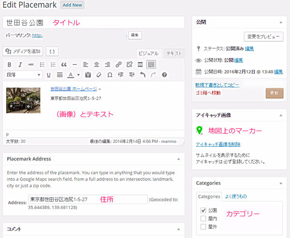Choose the text color A button
The width and height of the screenshot is (290, 238).
[x=71, y=75]
